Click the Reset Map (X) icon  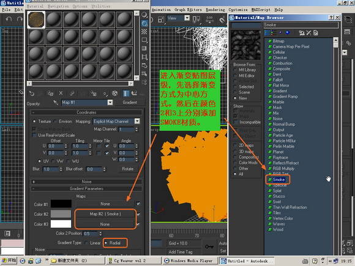pyautogui.click(x=61, y=93)
